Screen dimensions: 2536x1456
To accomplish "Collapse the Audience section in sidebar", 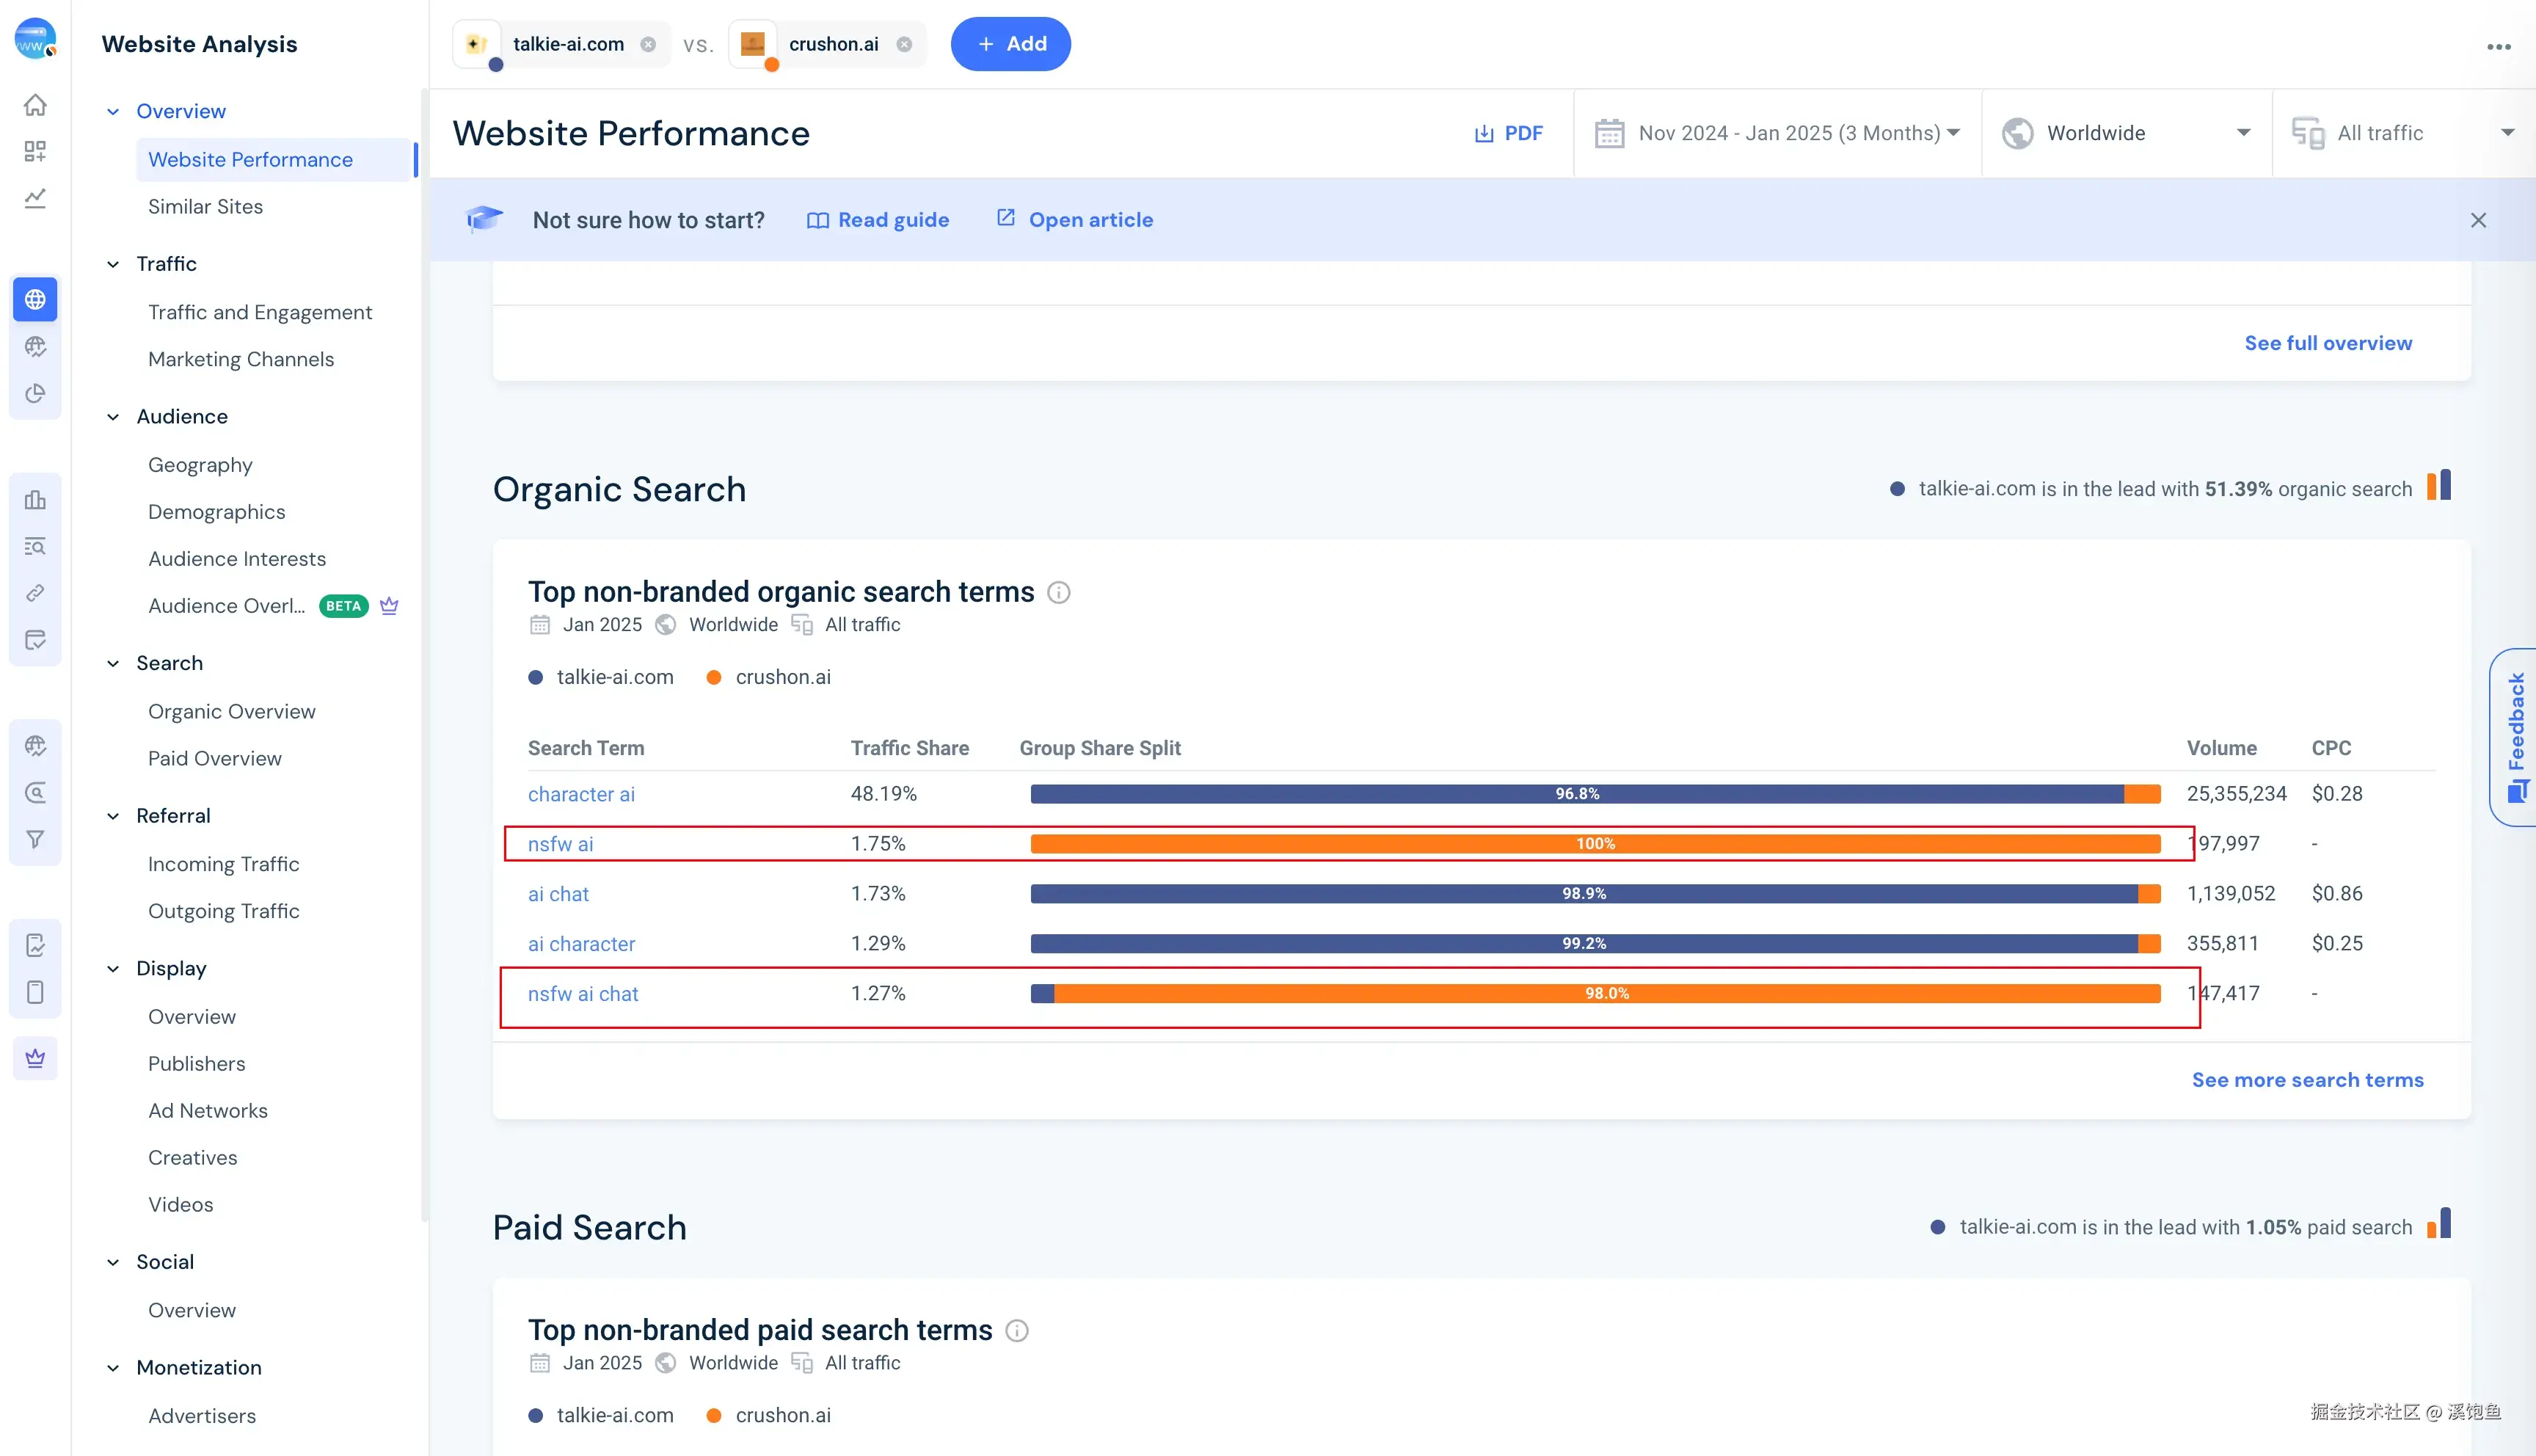I will tap(113, 417).
